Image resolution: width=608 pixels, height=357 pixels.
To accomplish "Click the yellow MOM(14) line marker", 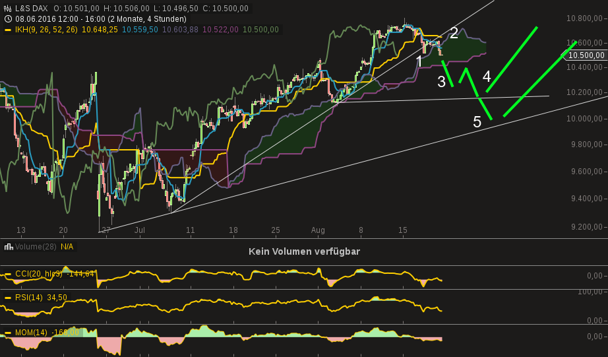I will point(7,333).
